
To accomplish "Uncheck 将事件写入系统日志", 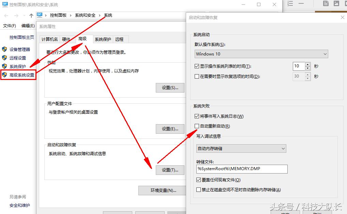I will click(197, 116).
